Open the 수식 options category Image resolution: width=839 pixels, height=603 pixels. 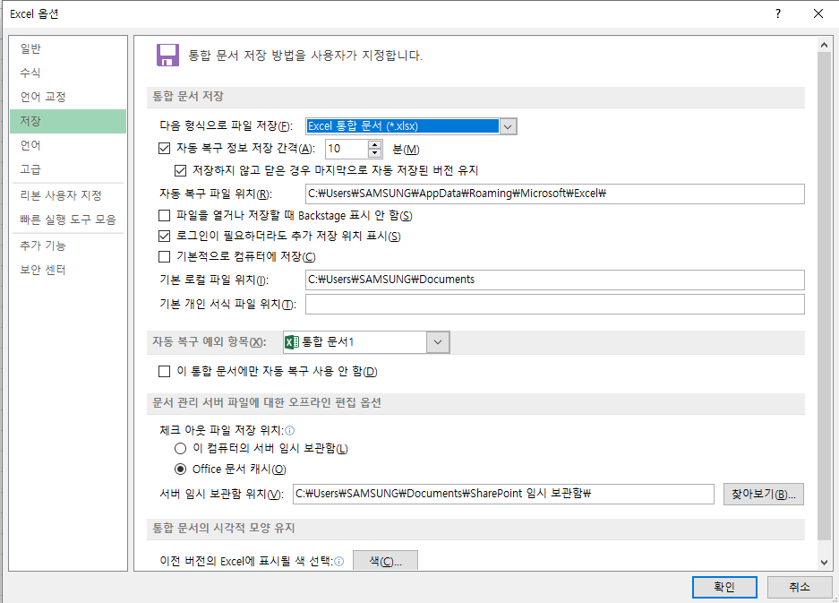pos(68,73)
